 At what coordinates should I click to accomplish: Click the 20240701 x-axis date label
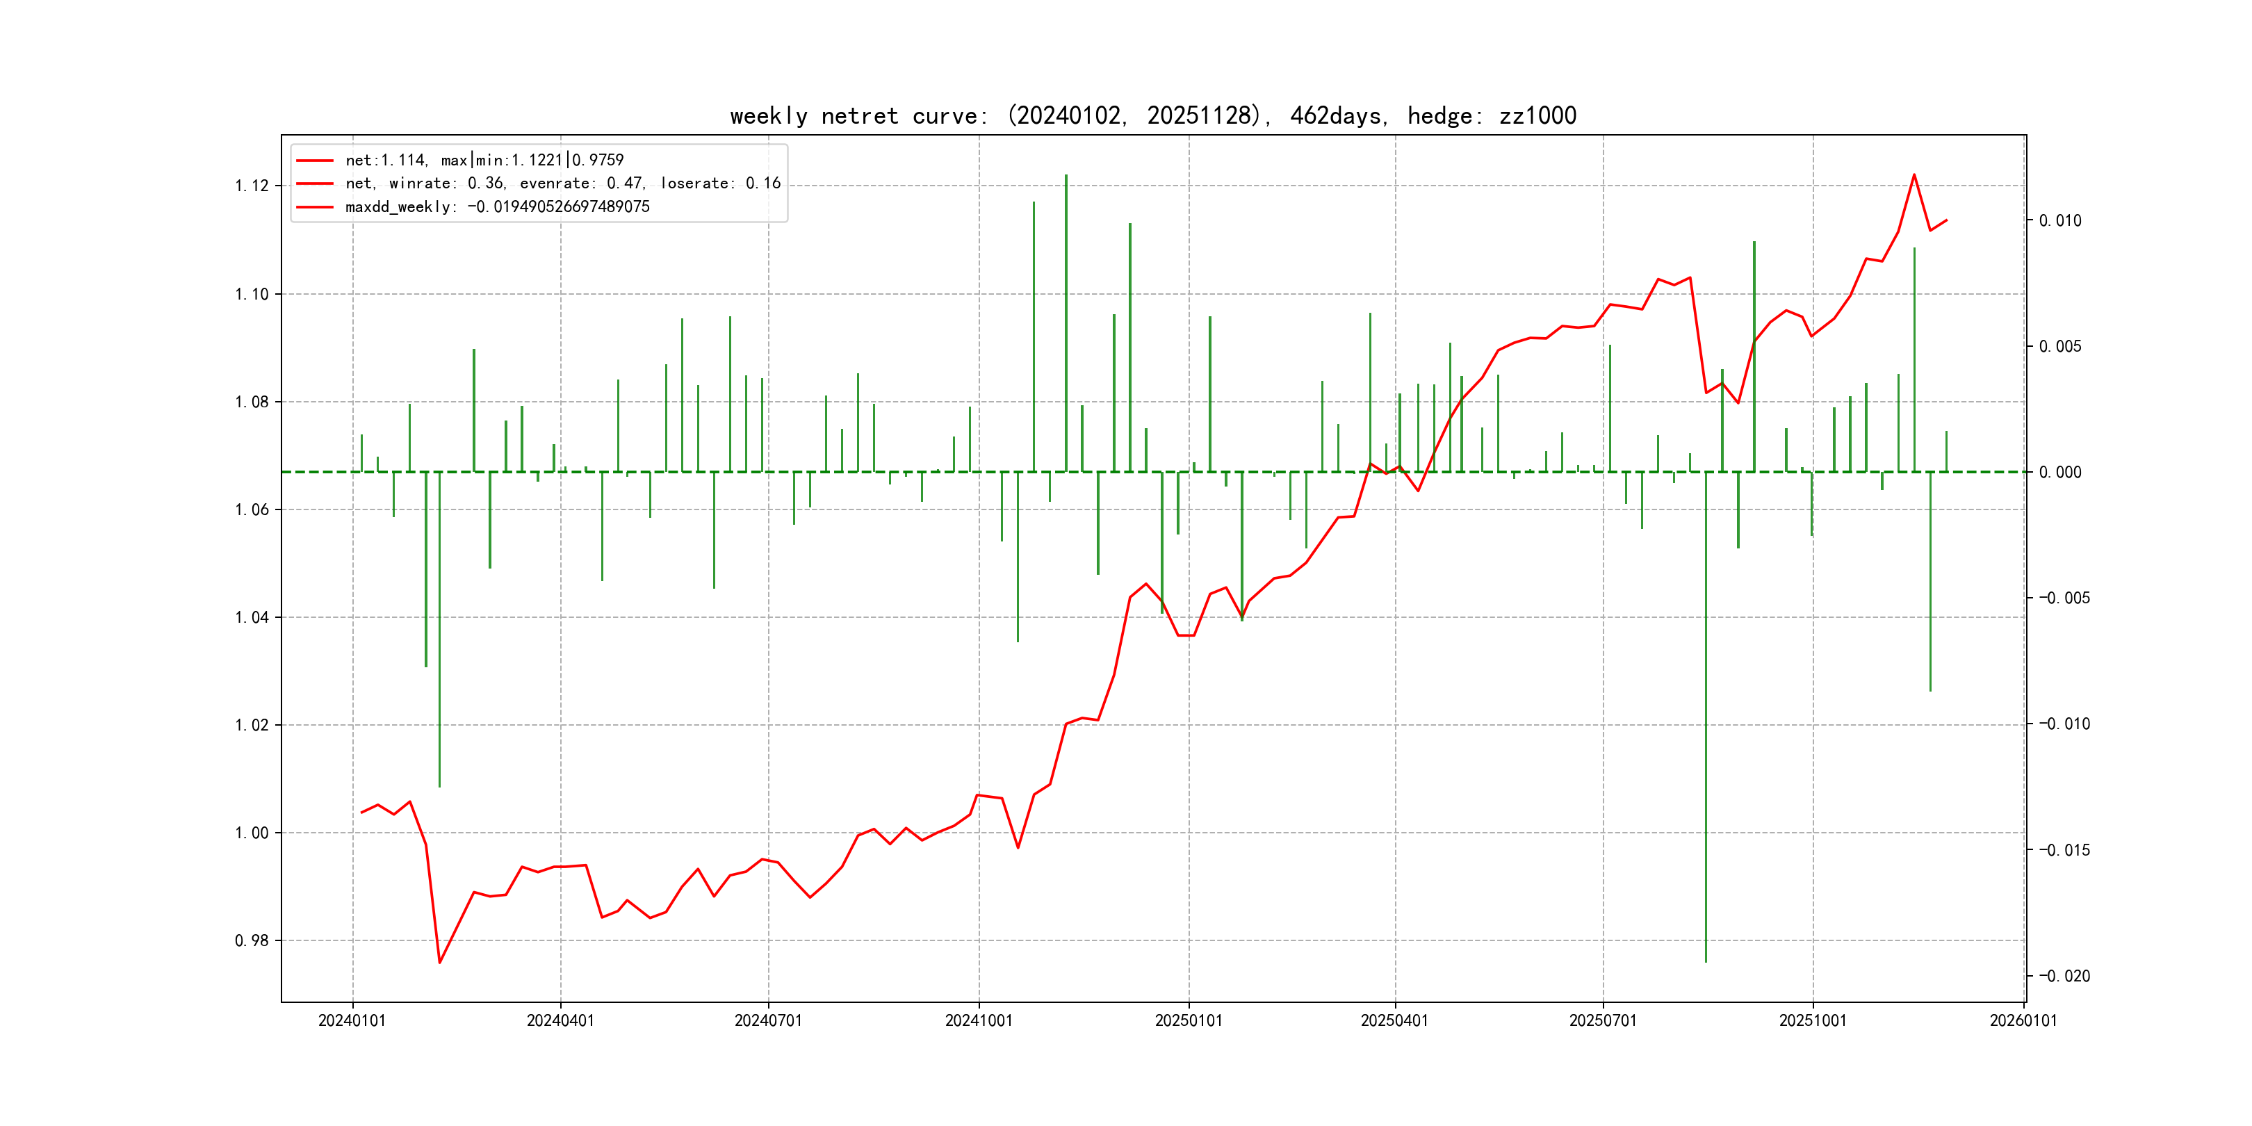pos(769,1020)
